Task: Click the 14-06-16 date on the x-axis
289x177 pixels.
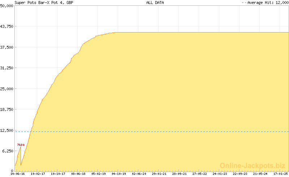Action: click(18, 174)
